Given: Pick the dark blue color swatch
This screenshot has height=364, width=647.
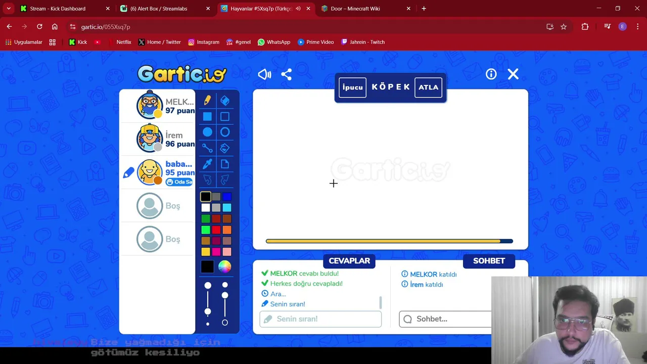Looking at the screenshot, I should coord(227,197).
